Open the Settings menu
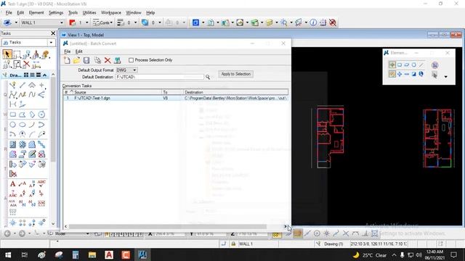Image resolution: width=465 pixels, height=261 pixels. tap(56, 13)
